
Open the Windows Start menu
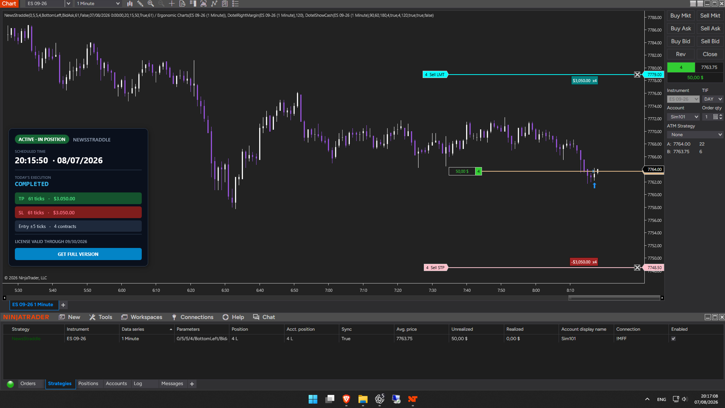(313, 399)
